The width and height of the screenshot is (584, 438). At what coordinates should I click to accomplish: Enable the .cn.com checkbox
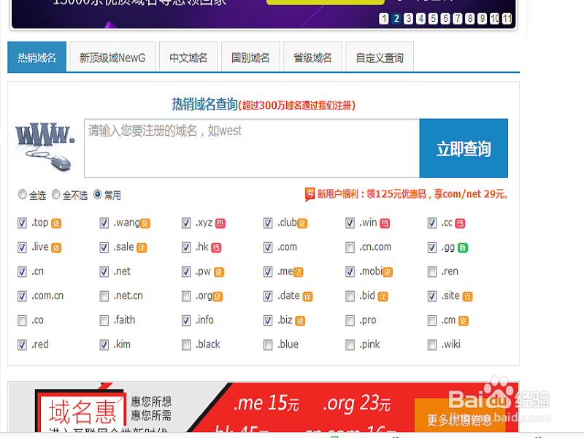[350, 247]
